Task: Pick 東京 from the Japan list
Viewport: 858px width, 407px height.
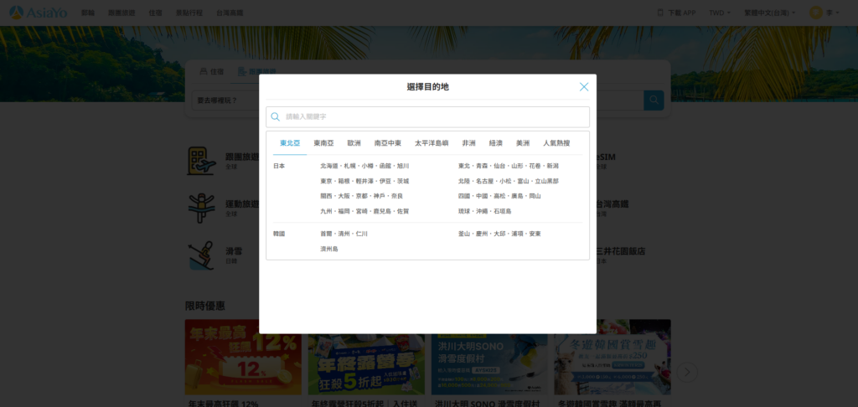Action: point(327,181)
